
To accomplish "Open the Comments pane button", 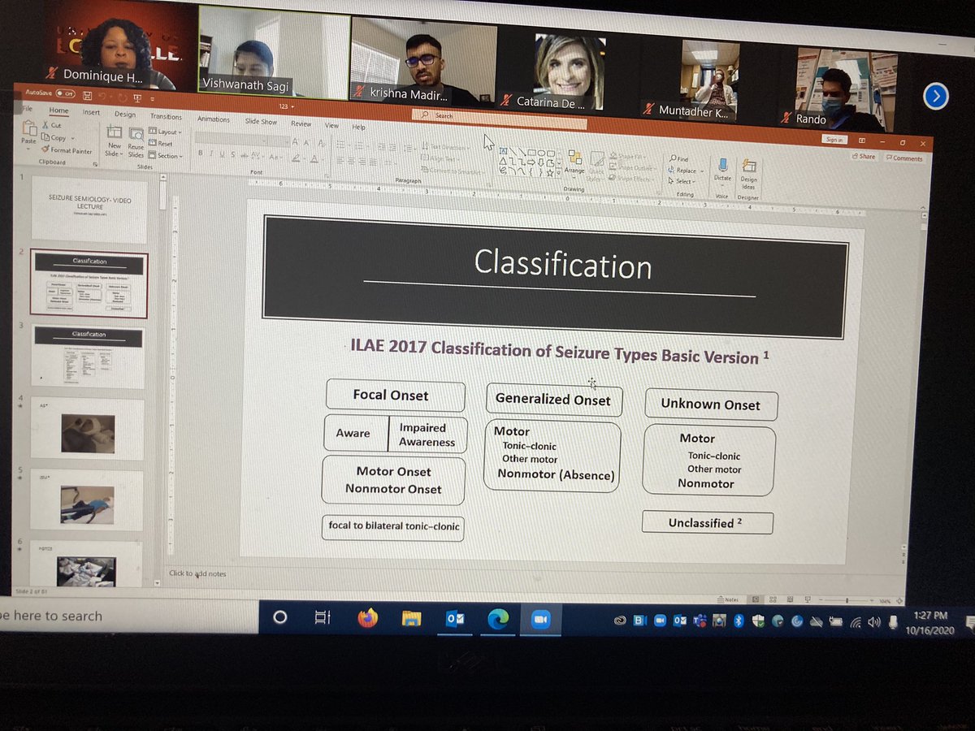I will [x=903, y=158].
